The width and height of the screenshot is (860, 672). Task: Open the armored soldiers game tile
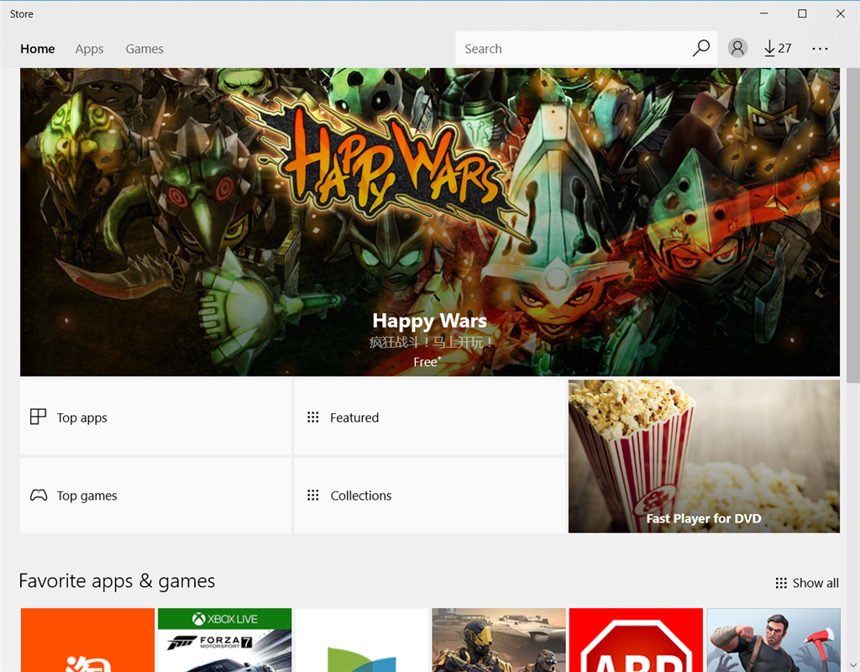(x=499, y=639)
